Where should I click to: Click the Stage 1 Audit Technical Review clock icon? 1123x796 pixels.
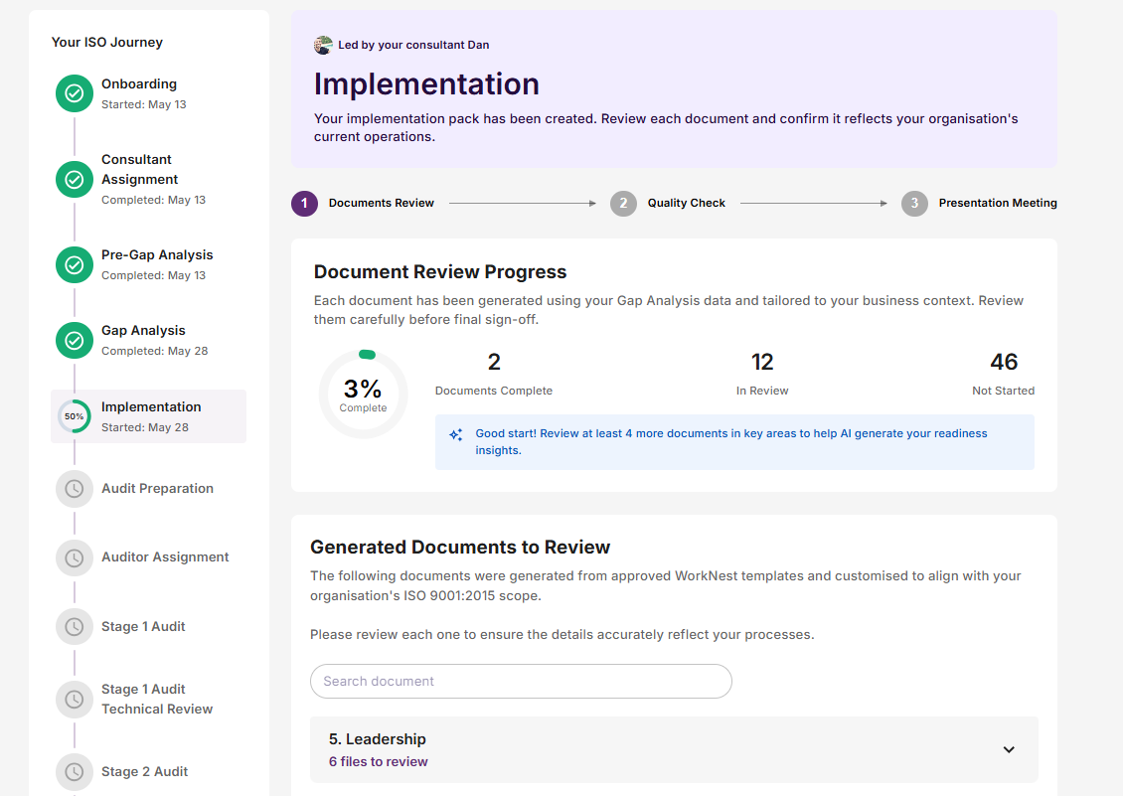click(x=75, y=700)
